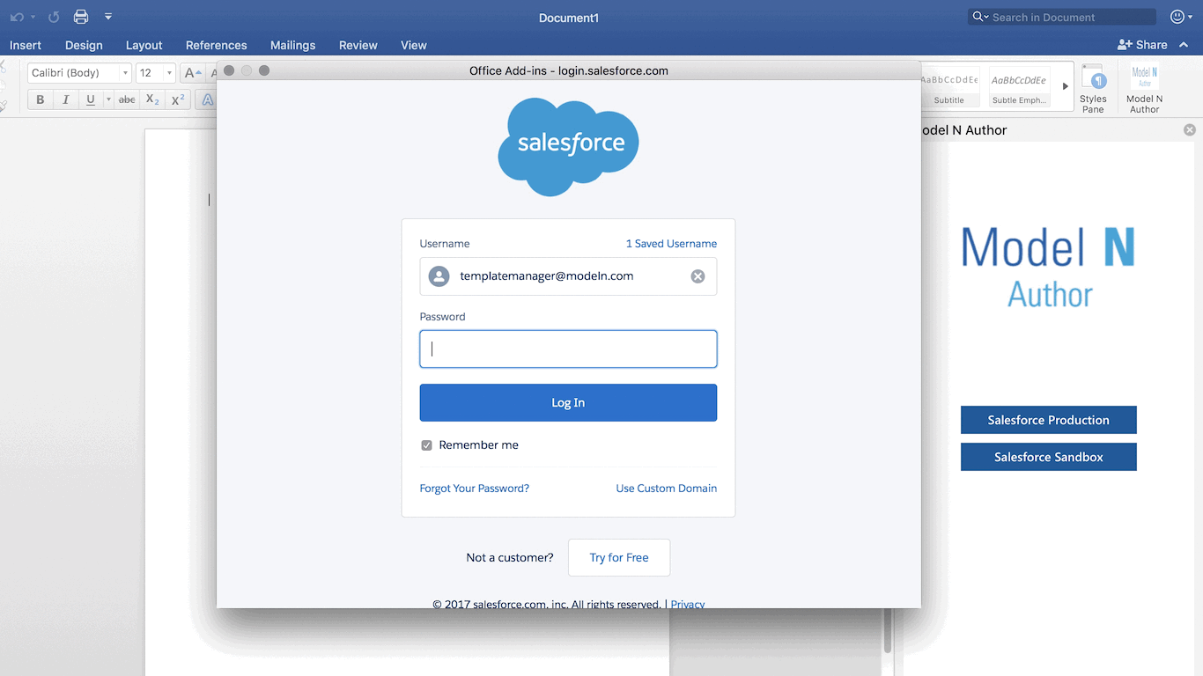This screenshot has width=1203, height=676.
Task: Open the 1 Saved Username link
Action: pyautogui.click(x=671, y=244)
